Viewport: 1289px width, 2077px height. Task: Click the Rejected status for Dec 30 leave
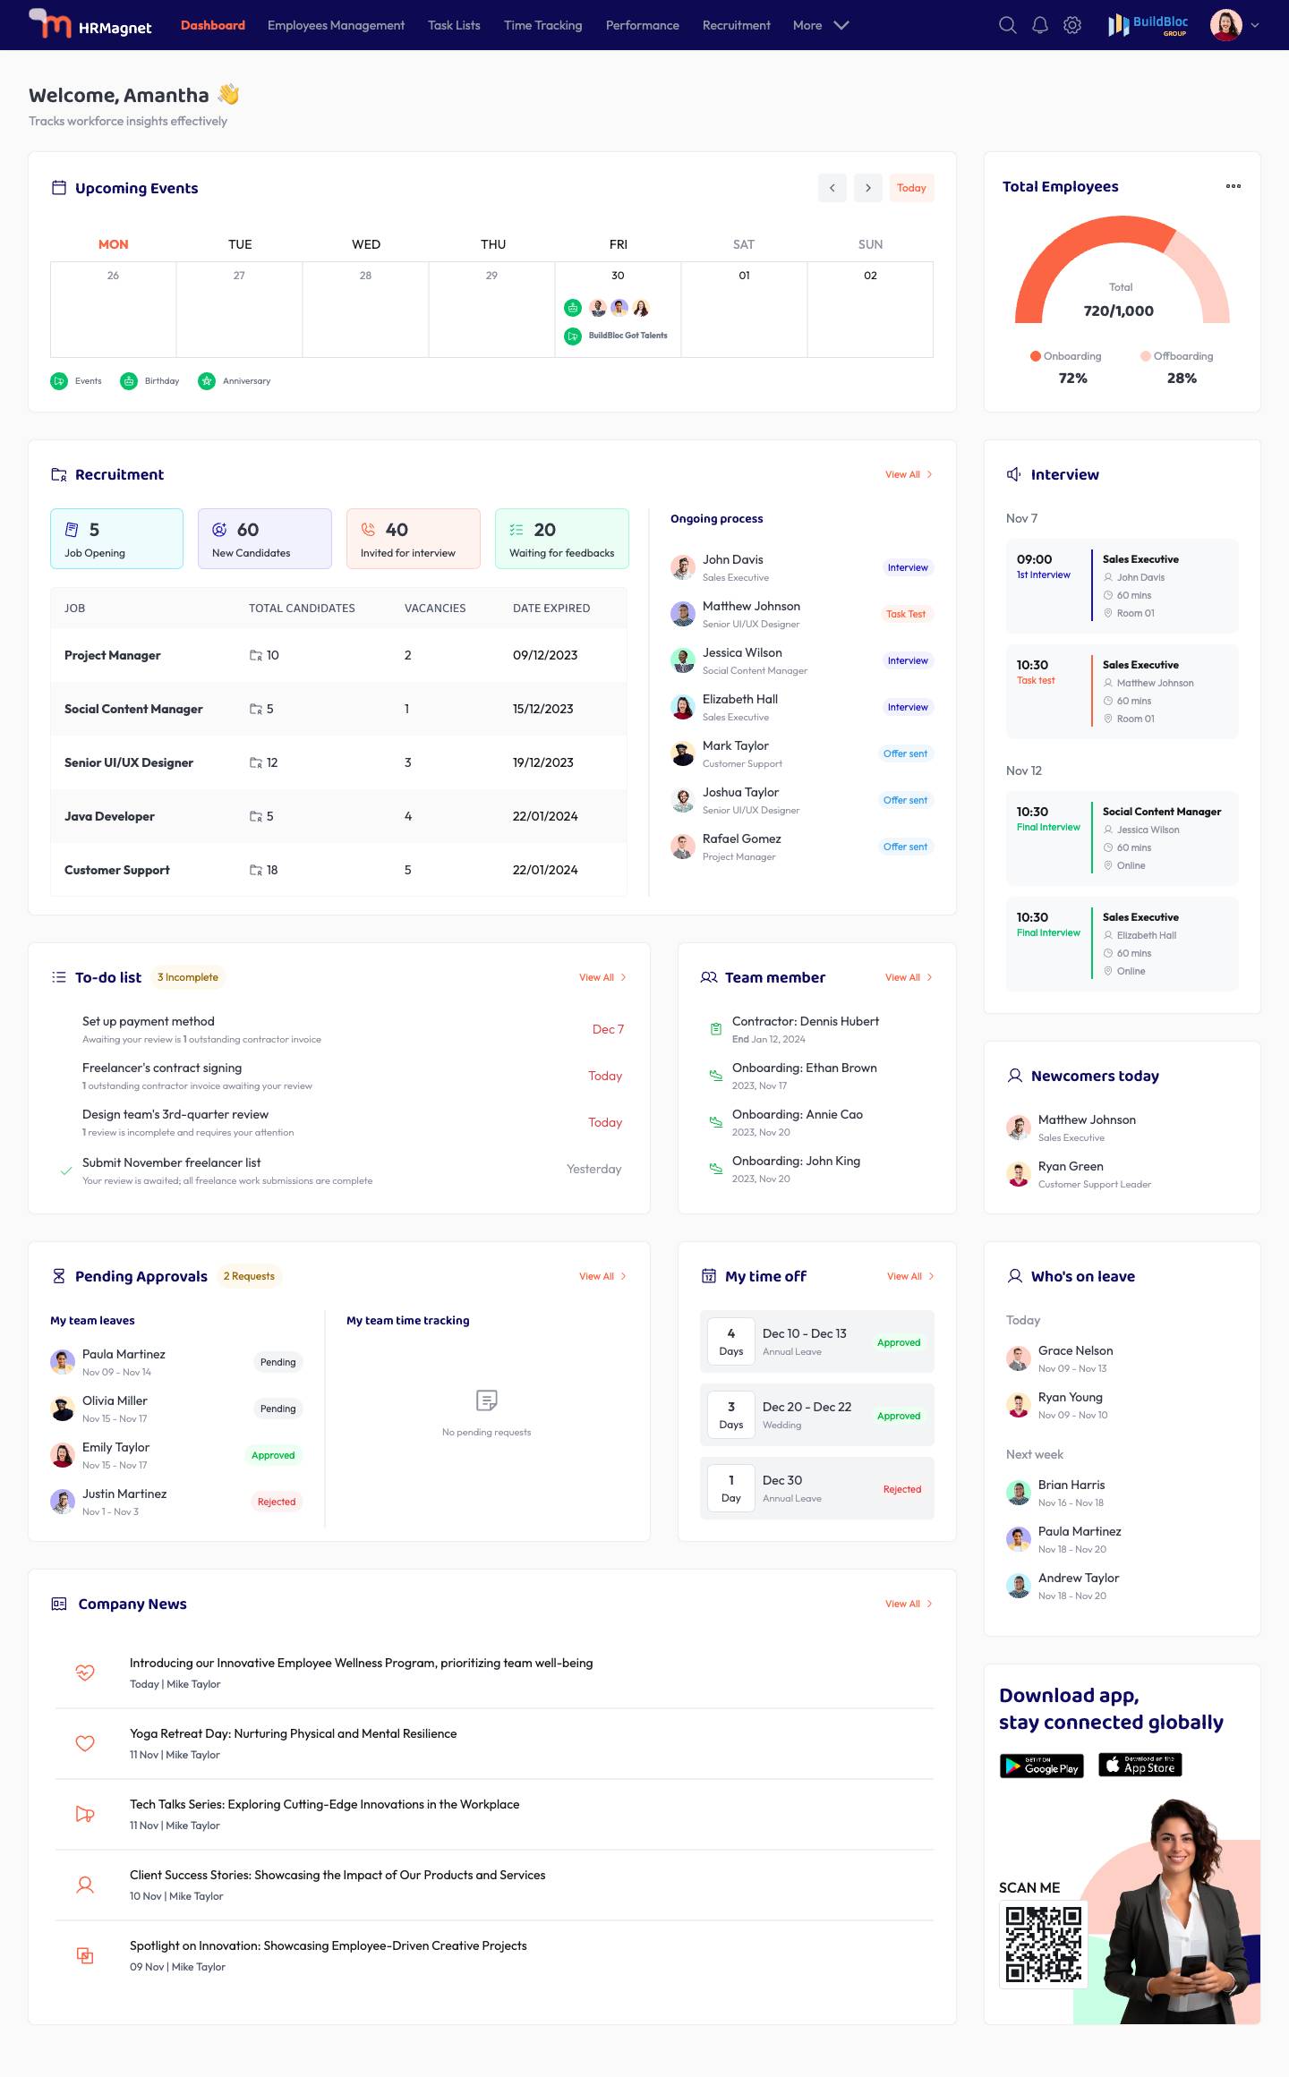901,1489
